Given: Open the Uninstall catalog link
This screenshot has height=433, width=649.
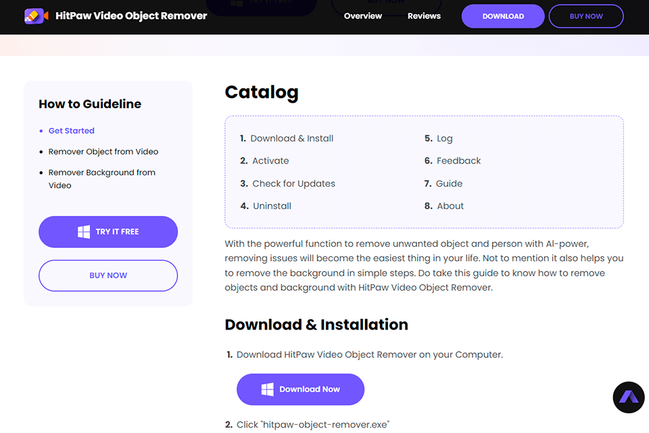Looking at the screenshot, I should tap(272, 206).
